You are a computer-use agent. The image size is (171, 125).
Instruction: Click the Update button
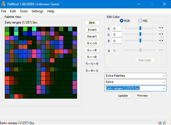(x=123, y=96)
